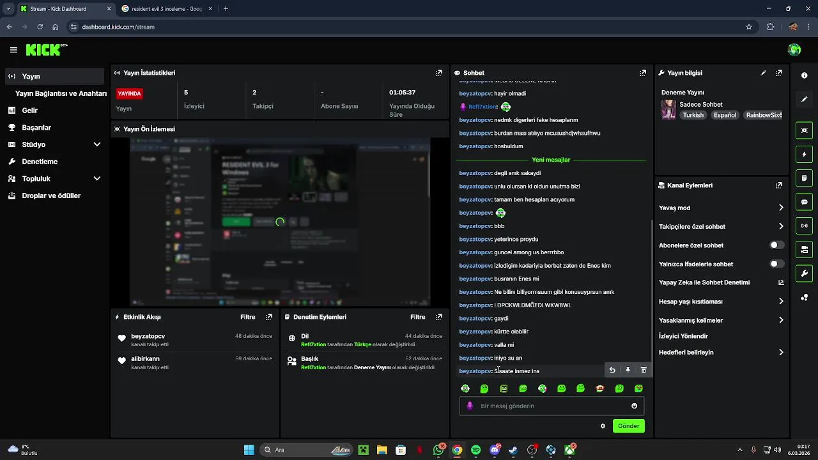
Task: Click Filtre in Etkinlik Akışı panel
Action: click(248, 317)
